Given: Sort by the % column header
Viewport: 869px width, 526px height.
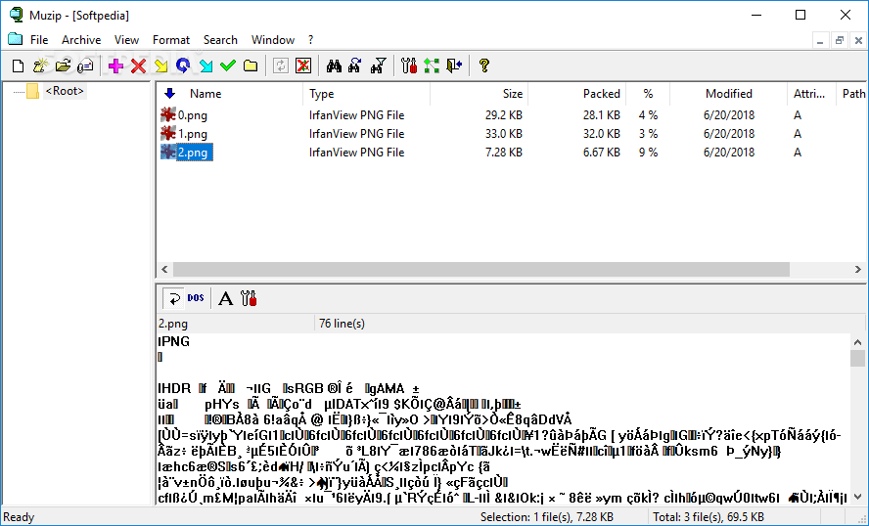Looking at the screenshot, I should coord(648,94).
